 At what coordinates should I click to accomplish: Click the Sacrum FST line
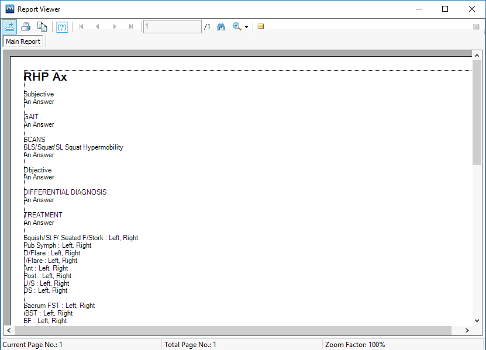pos(59,306)
